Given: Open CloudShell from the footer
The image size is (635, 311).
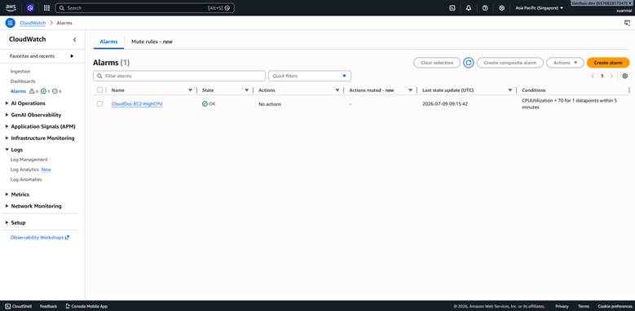Looking at the screenshot, I should point(18,306).
